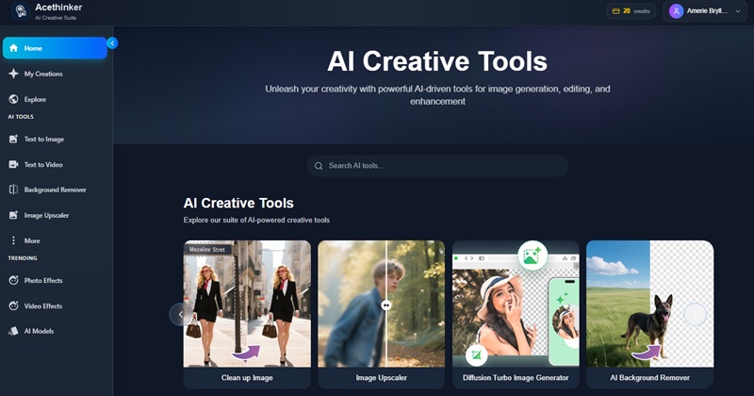Screen dimensions: 754x396
Task: Open the Clean up Image card
Action: [247, 315]
